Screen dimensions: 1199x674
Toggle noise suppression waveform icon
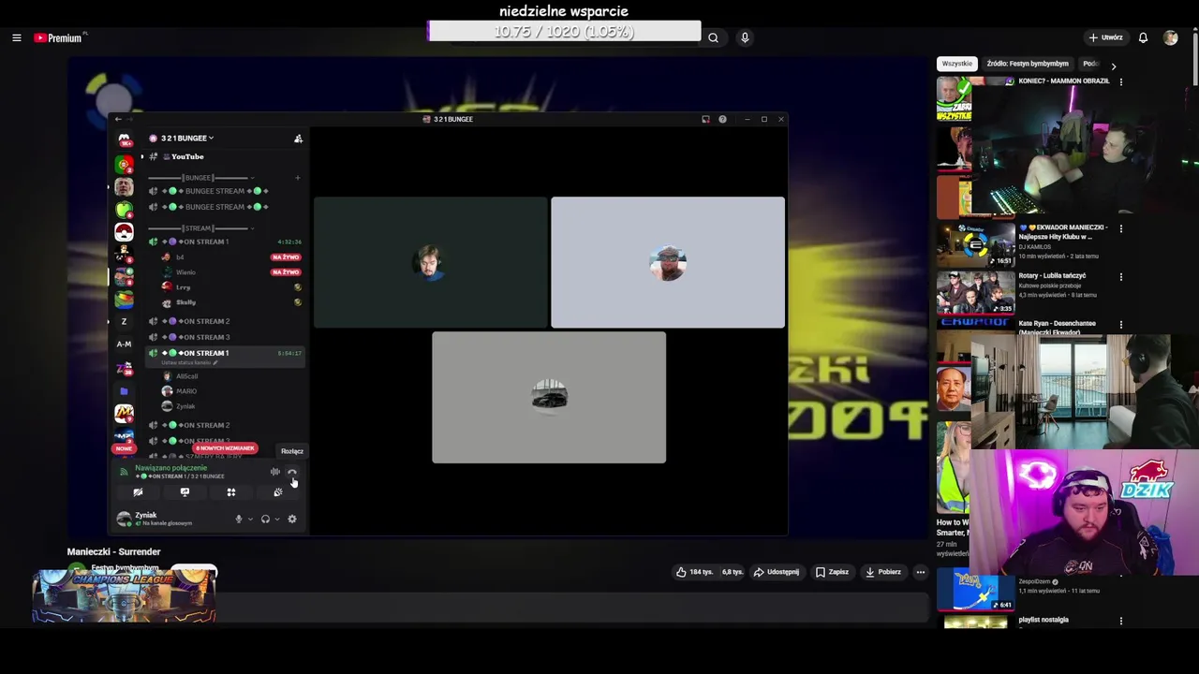click(x=274, y=472)
